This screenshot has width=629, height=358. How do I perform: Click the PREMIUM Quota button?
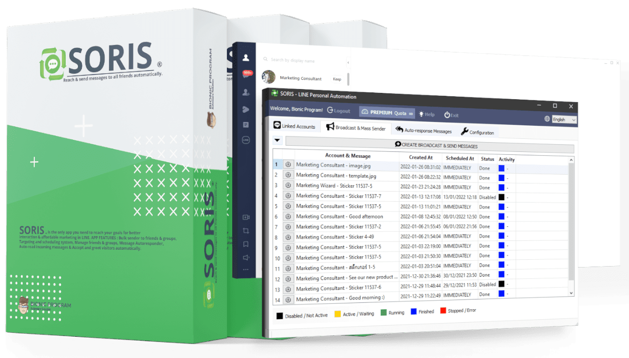387,112
